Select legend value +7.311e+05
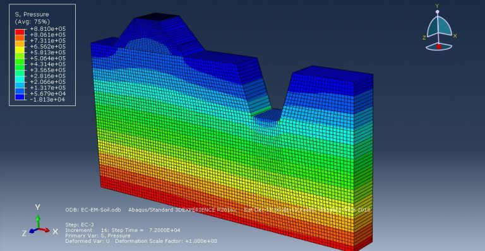This screenshot has width=485, height=251. (47, 40)
